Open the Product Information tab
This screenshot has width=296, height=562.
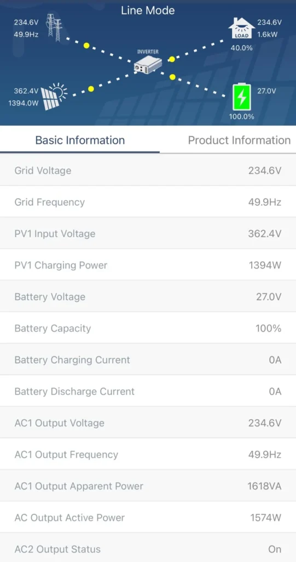tap(239, 140)
